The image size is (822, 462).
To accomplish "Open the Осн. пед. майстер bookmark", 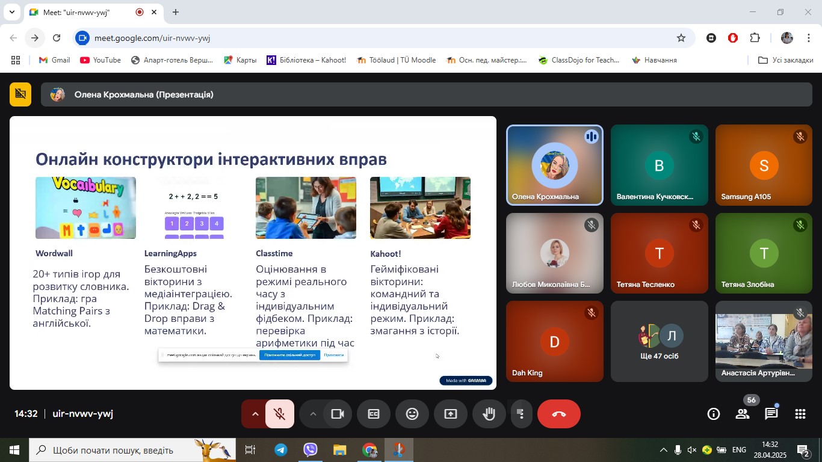I will [486, 60].
